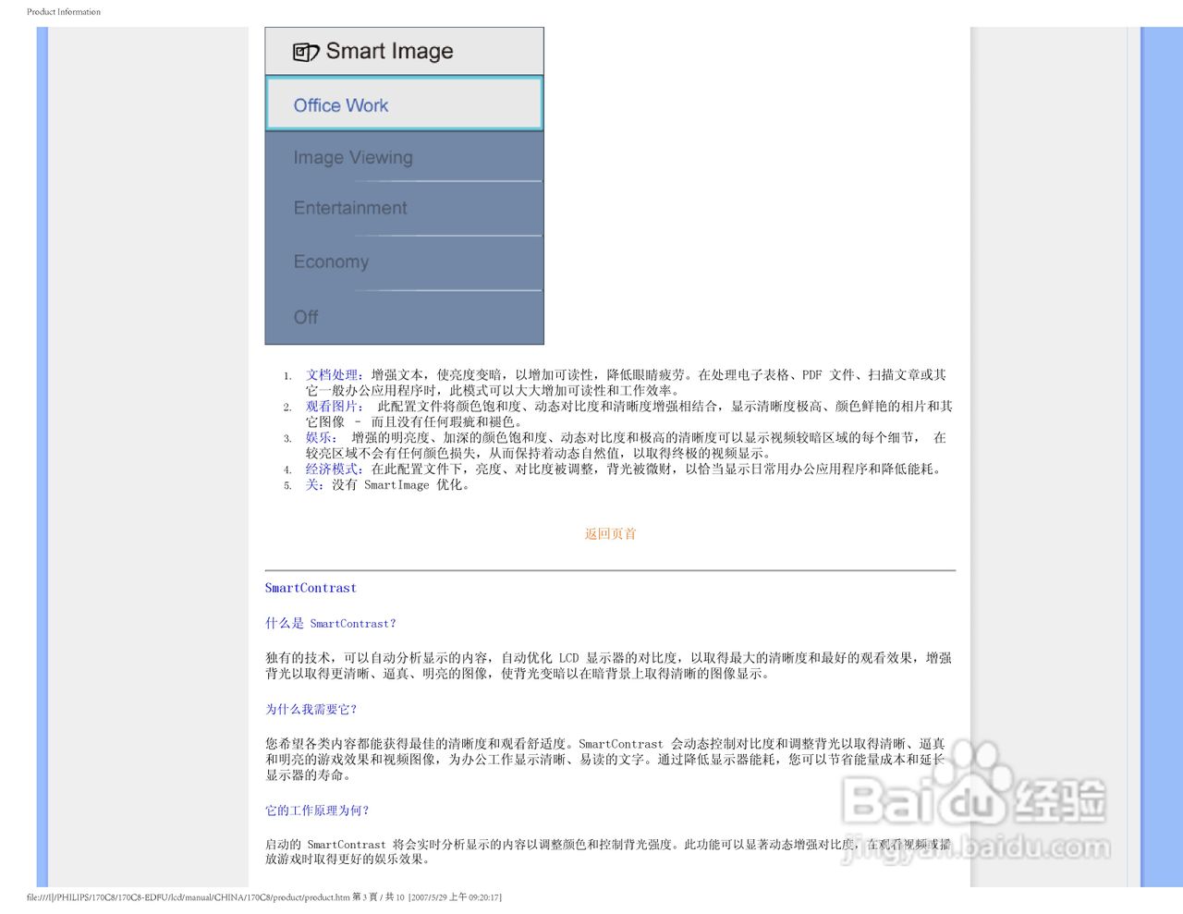Click the Product Information page header text
This screenshot has width=1183, height=914.
64,12
